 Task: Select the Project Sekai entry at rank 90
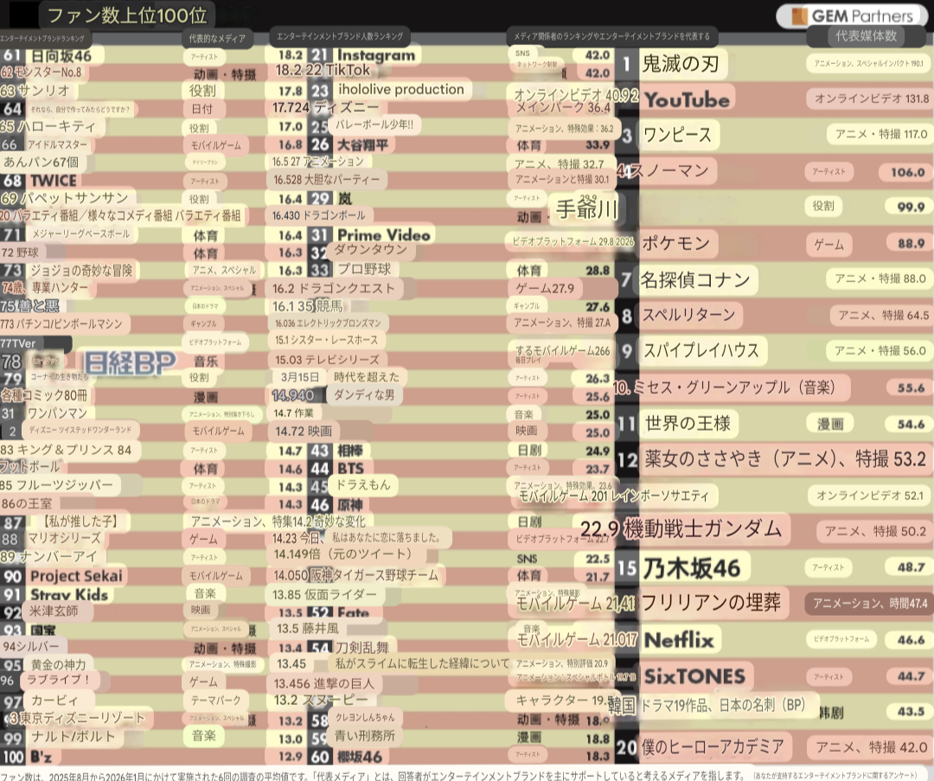[x=76, y=576]
